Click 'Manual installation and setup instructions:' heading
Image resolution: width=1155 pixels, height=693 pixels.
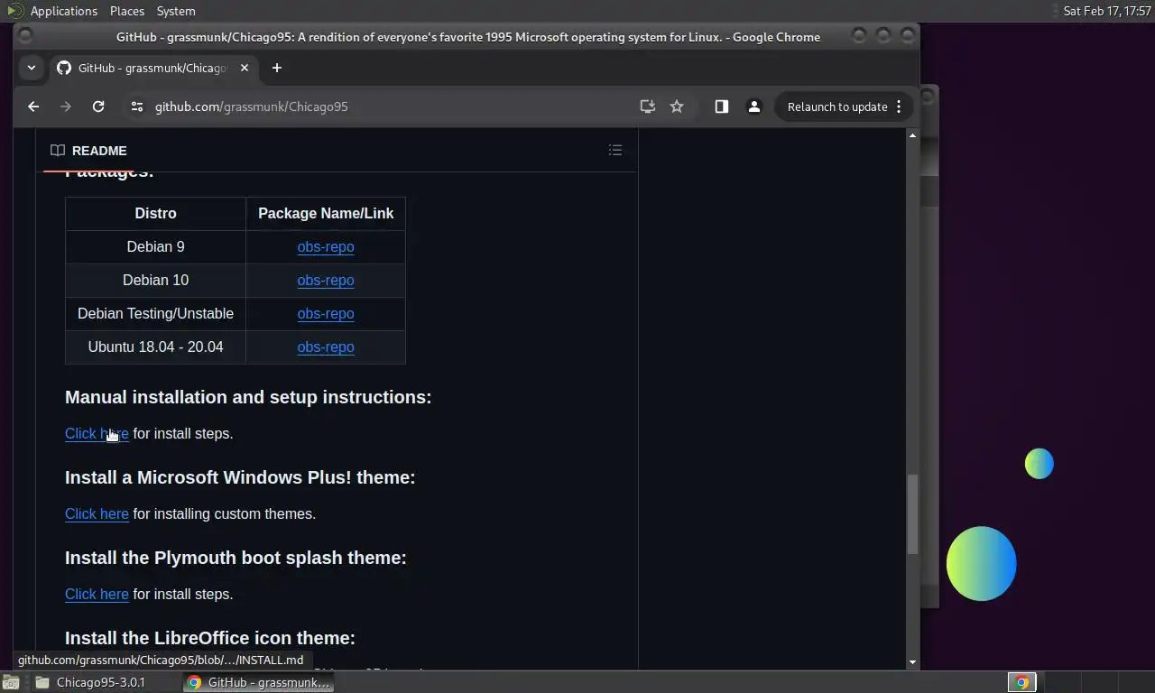pos(248,397)
